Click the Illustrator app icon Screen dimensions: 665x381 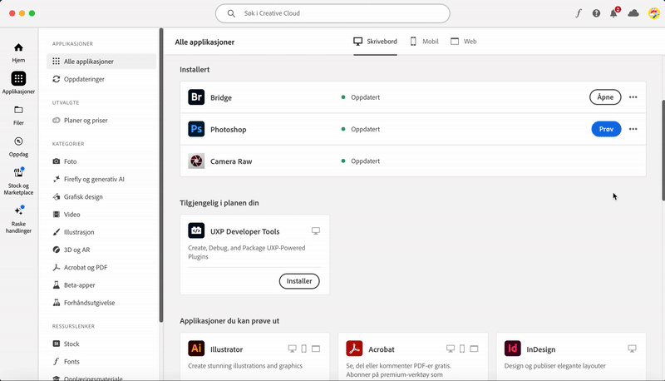coord(196,349)
